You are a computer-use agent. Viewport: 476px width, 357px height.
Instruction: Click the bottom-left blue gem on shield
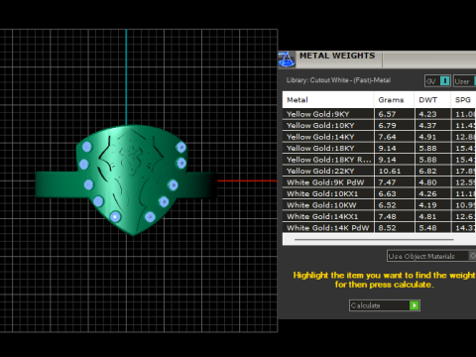tap(115, 217)
